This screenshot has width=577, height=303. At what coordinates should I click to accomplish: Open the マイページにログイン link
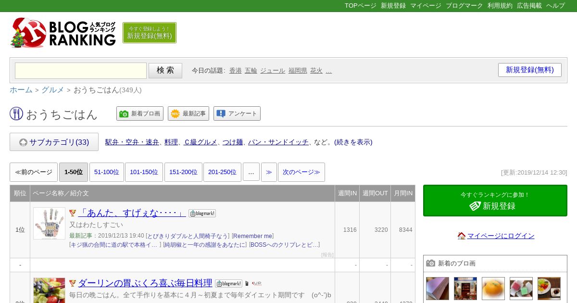coord(501,236)
